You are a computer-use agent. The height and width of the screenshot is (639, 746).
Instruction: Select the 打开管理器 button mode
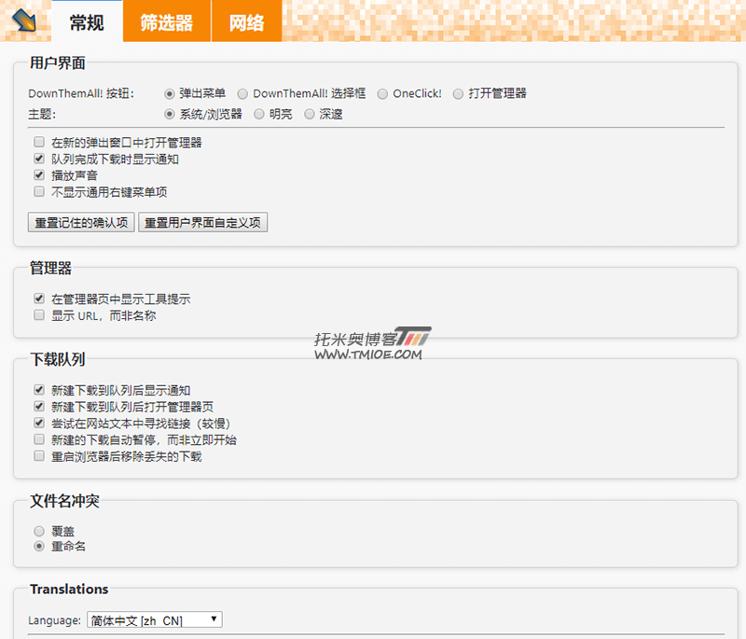point(458,93)
